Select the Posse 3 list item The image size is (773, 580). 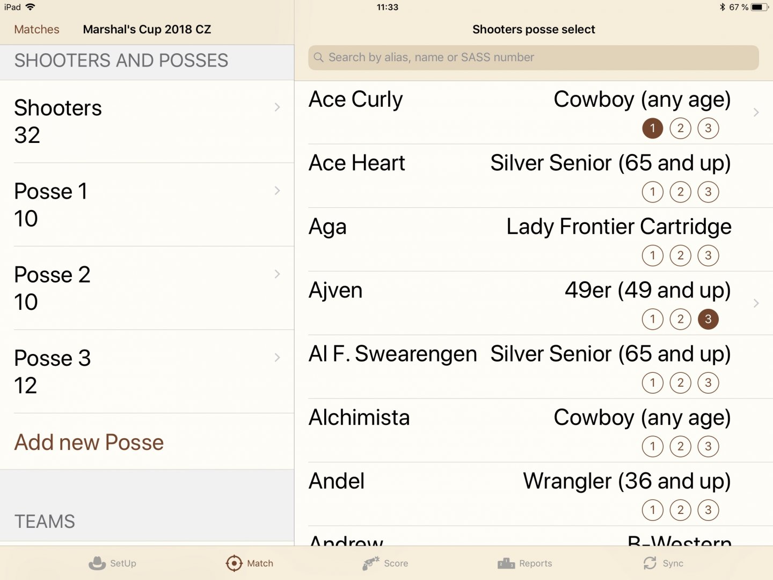pyautogui.click(x=147, y=372)
